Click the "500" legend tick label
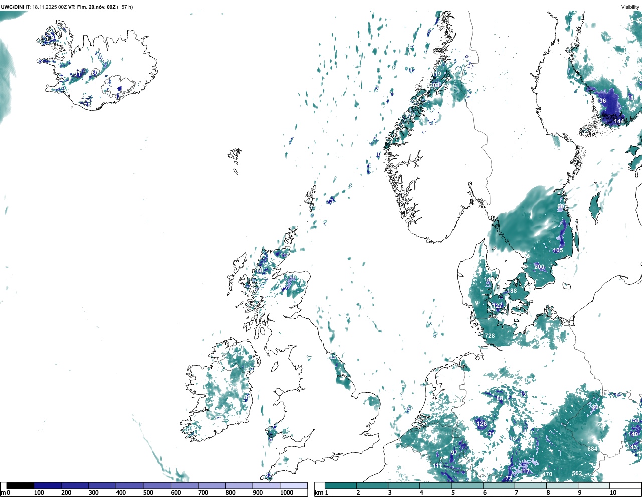Viewport: 642px width, 497px height. (x=148, y=493)
